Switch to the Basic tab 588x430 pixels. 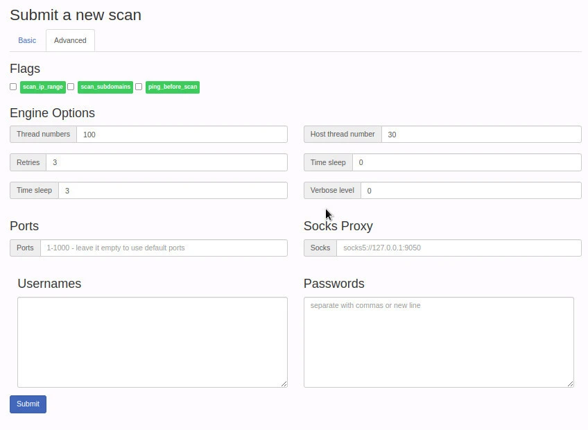tap(27, 40)
